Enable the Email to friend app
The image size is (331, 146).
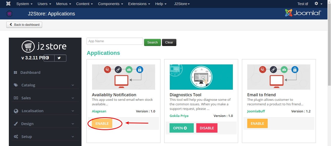(x=257, y=124)
